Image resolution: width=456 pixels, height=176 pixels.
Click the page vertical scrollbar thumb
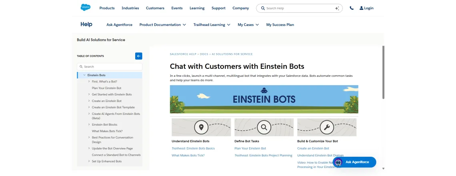pyautogui.click(x=383, y=72)
